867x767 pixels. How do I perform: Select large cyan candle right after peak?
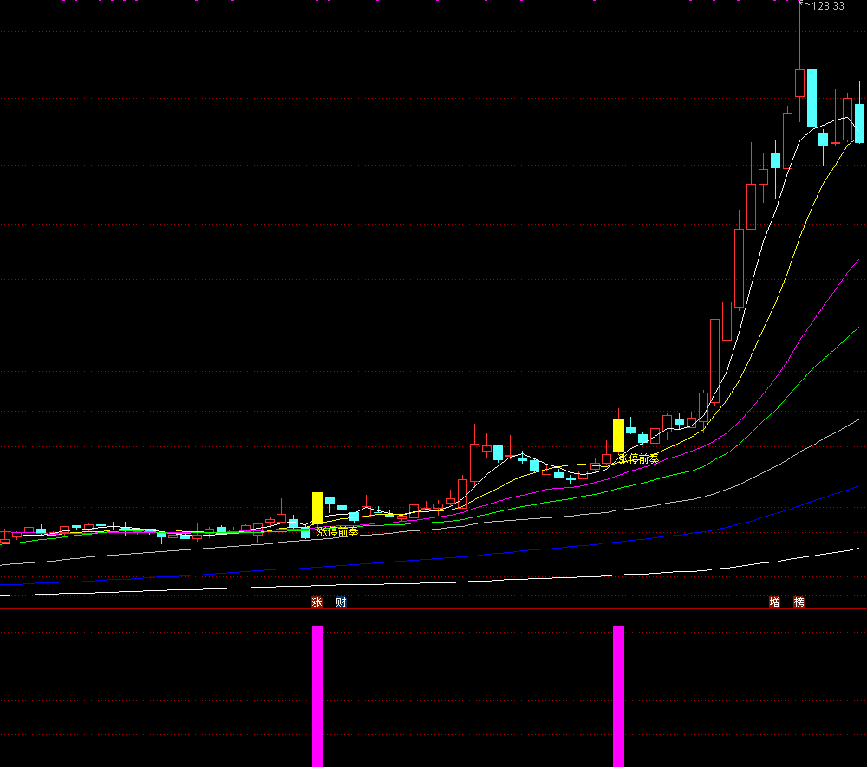[x=812, y=98]
